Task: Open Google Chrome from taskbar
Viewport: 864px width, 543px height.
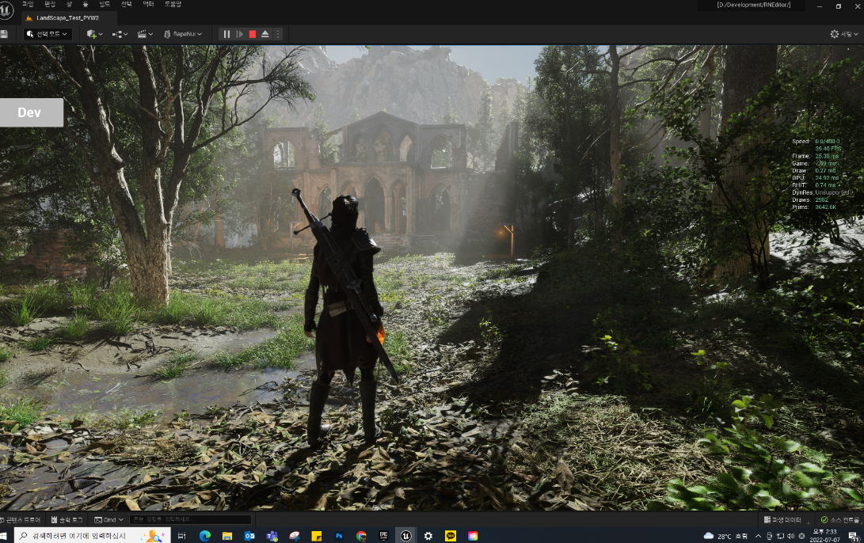Action: click(361, 536)
